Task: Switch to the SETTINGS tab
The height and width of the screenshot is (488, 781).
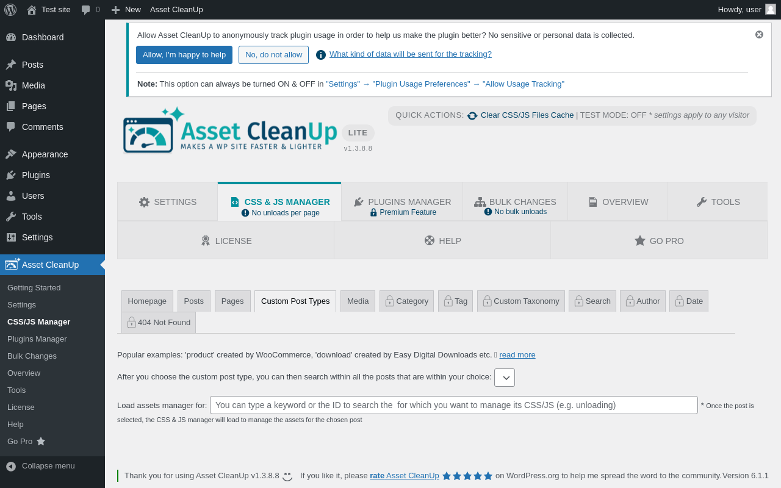Action: pyautogui.click(x=168, y=202)
